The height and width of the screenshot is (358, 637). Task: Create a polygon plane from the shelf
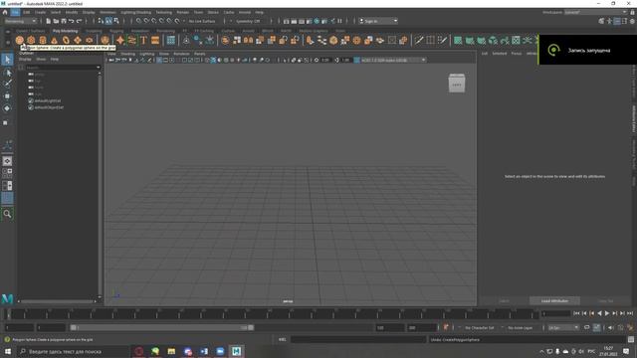tap(78, 40)
